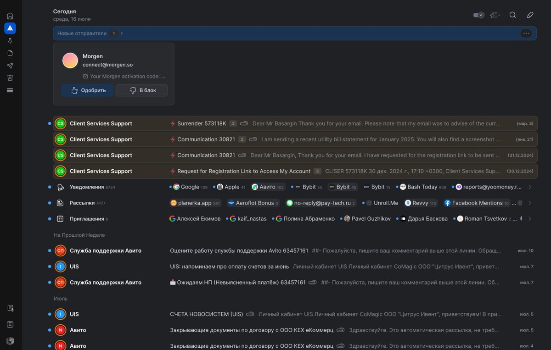
Task: Open the Home icon in the sidebar
Action: 10,16
